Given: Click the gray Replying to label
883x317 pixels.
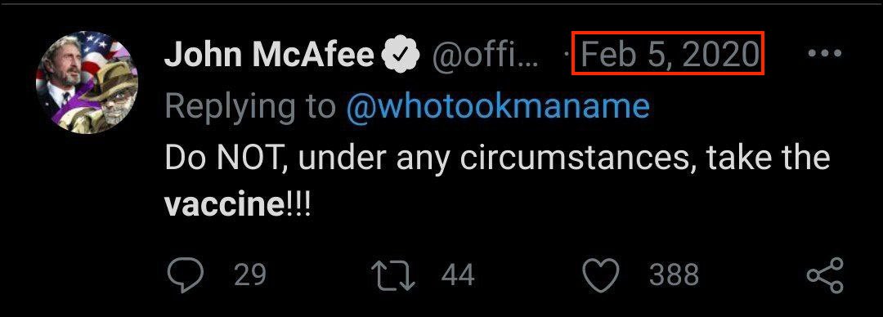Looking at the screenshot, I should [x=250, y=107].
